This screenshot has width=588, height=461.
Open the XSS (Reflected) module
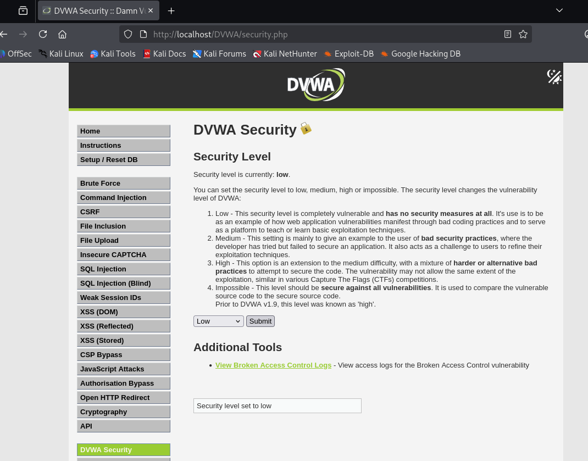pyautogui.click(x=124, y=326)
